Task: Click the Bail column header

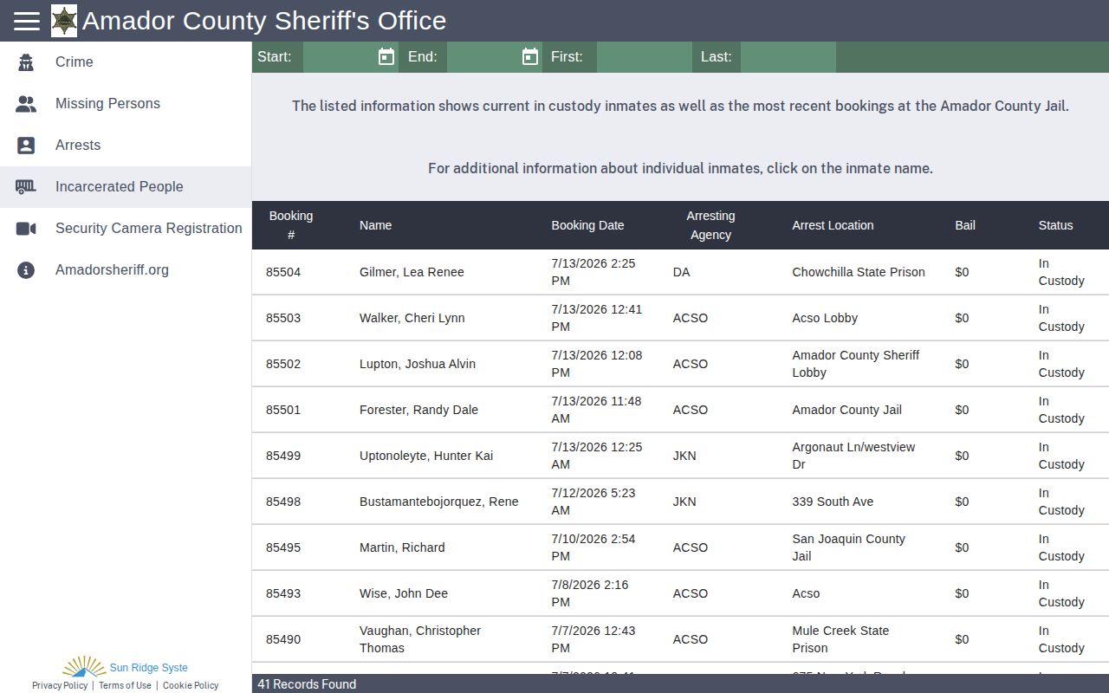Action: [965, 225]
